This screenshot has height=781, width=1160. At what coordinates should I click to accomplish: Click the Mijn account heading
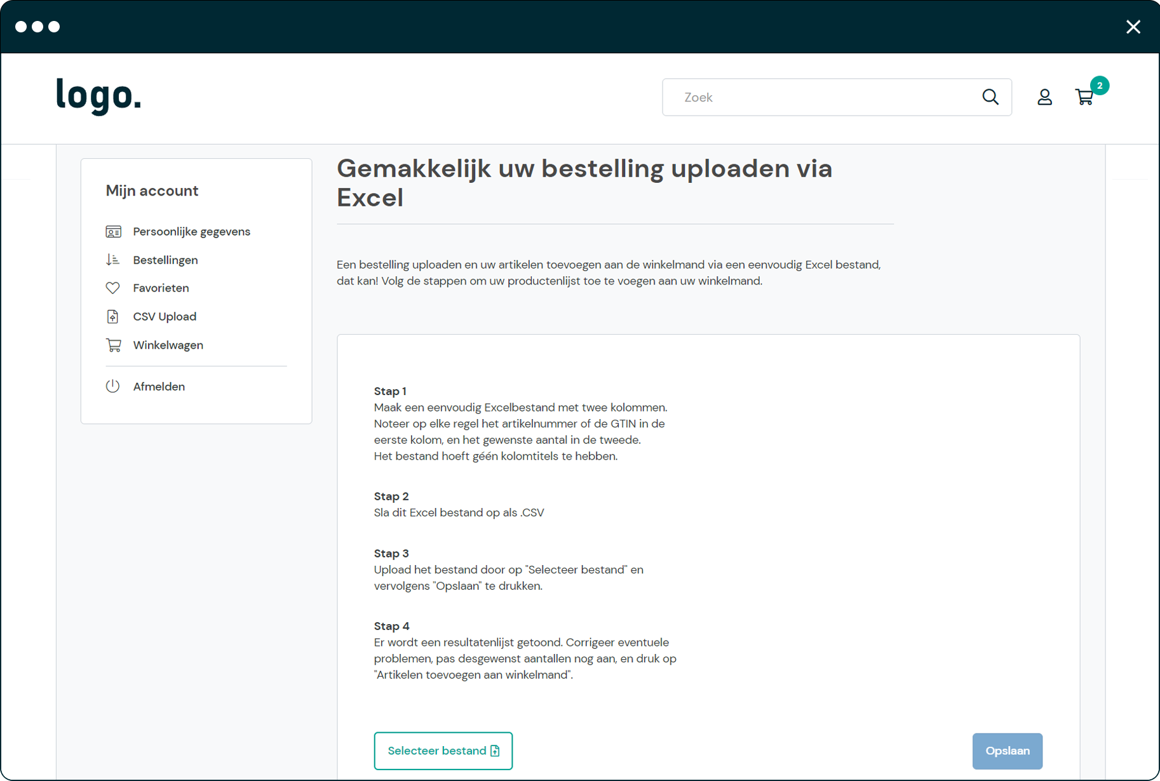pyautogui.click(x=152, y=191)
